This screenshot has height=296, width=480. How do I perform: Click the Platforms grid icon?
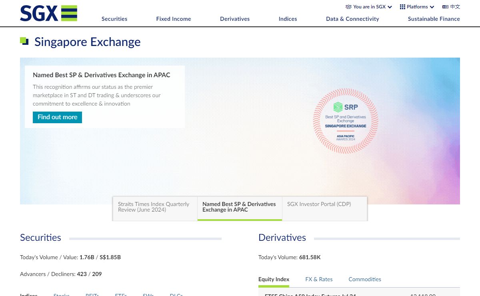click(402, 7)
